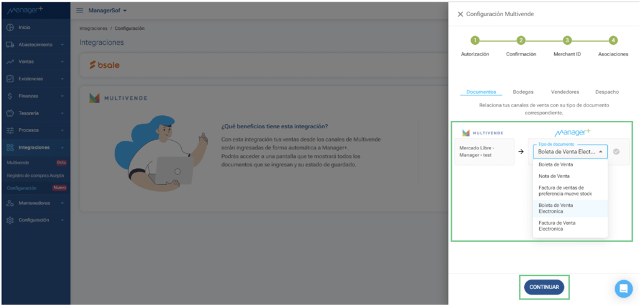
Task: Open the ManagerSof company dropdown
Action: point(107,11)
